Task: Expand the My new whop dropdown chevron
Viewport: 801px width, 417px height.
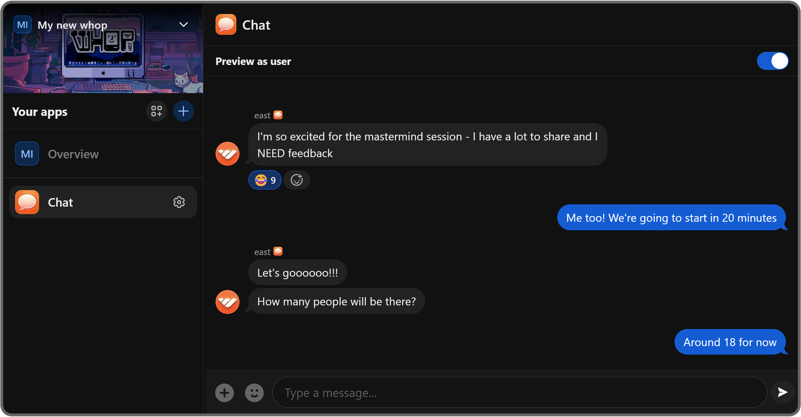Action: click(183, 24)
